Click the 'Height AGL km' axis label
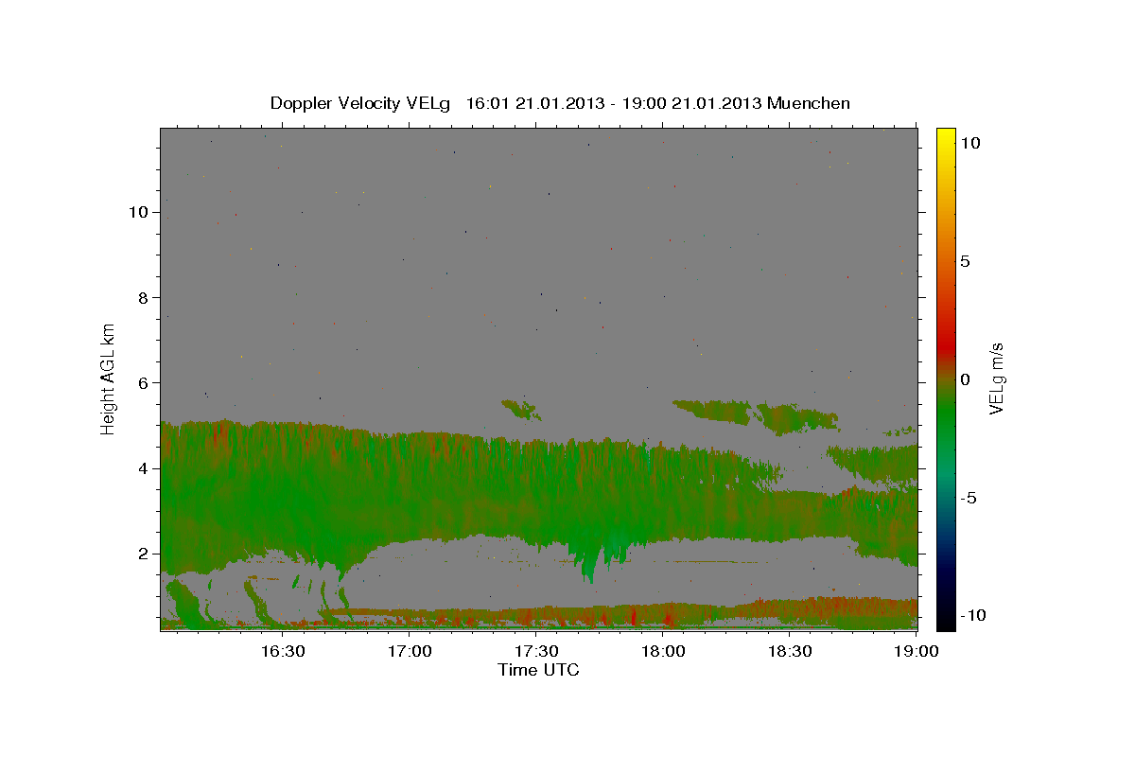 (x=109, y=379)
